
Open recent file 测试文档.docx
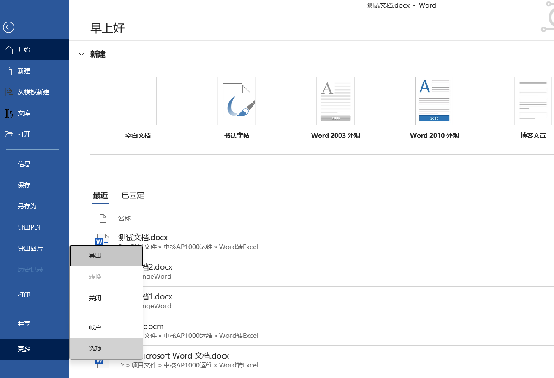pyautogui.click(x=322, y=242)
